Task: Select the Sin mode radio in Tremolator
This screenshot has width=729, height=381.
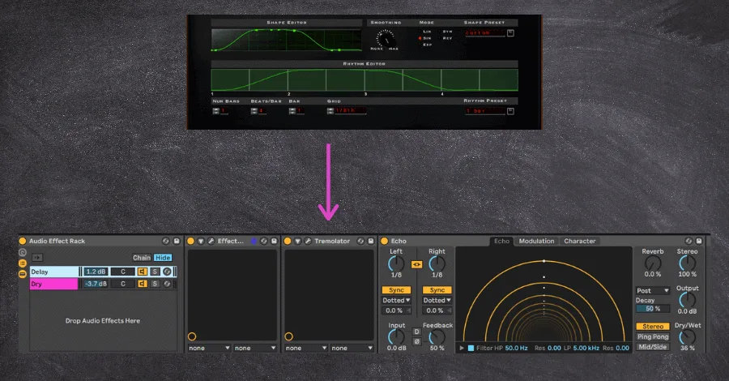Action: point(420,38)
